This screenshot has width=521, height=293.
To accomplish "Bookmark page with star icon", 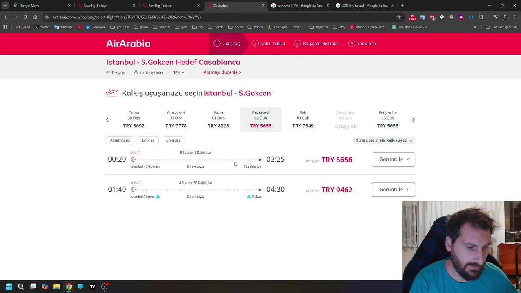I will tap(399, 17).
